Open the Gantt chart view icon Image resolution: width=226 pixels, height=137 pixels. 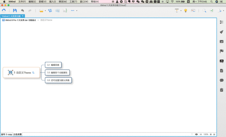[193, 11]
